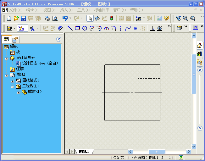This screenshot has height=161, width=205.
Task: Select the Line sketch tool
Action: [x=70, y=28]
